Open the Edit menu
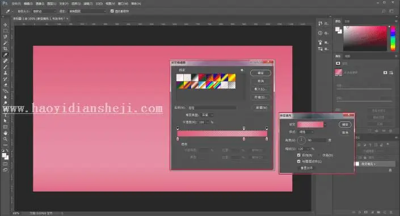Image resolution: width=400 pixels, height=216 pixels. coord(28,3)
